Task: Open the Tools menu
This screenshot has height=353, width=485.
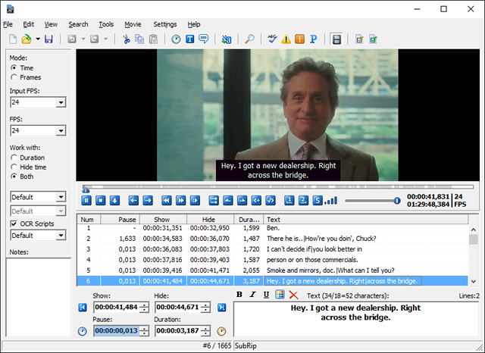Action: pos(106,24)
